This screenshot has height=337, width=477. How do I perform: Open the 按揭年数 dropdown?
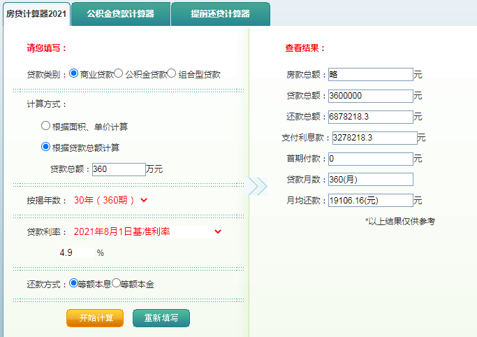[x=110, y=200]
